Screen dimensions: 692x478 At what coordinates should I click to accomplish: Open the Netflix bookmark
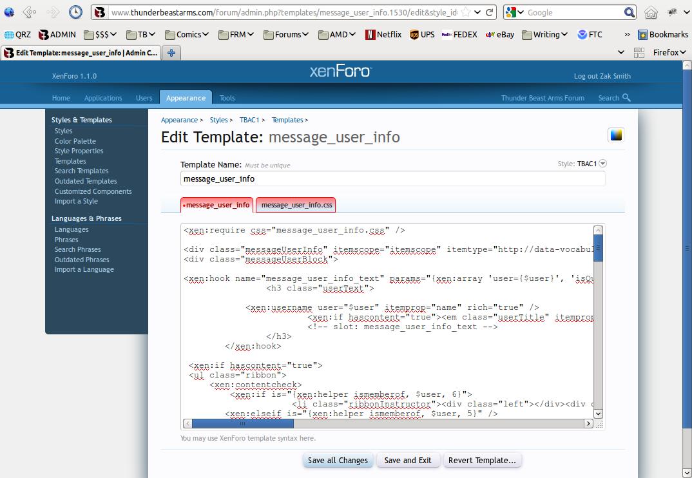383,35
